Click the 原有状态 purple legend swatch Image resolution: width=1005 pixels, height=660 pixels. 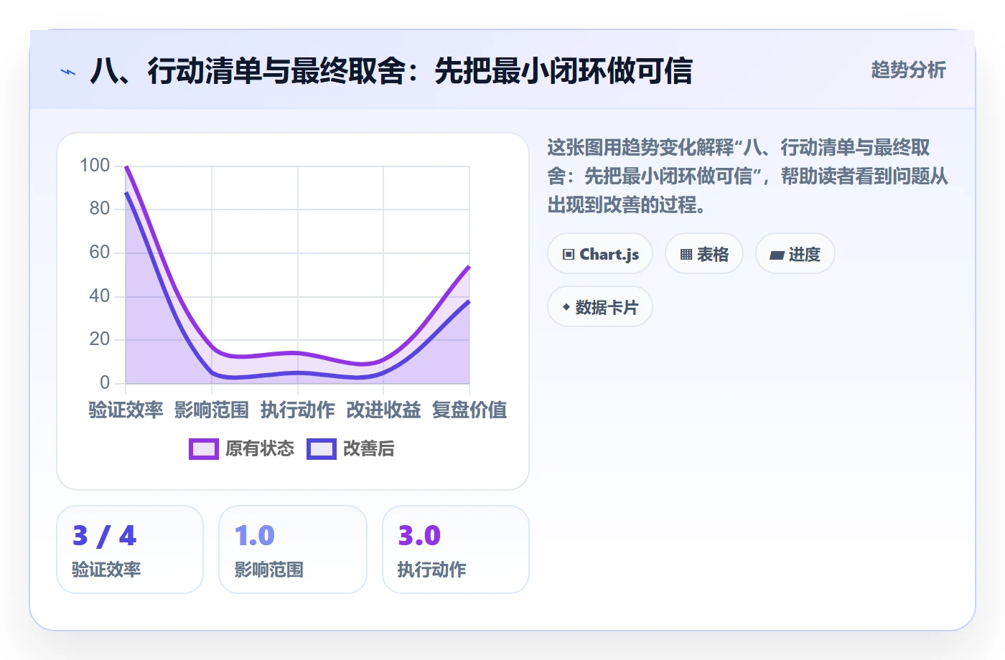coord(204,449)
